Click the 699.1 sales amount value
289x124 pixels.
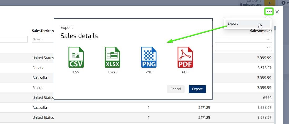(x=267, y=98)
